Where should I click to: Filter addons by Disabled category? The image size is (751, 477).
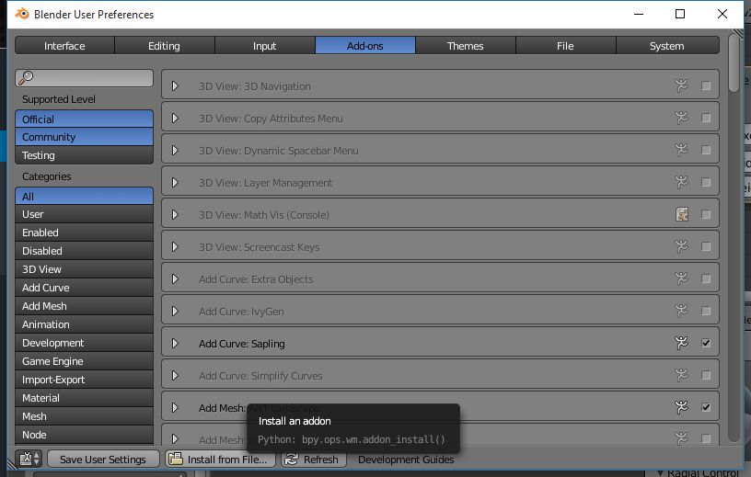click(85, 251)
